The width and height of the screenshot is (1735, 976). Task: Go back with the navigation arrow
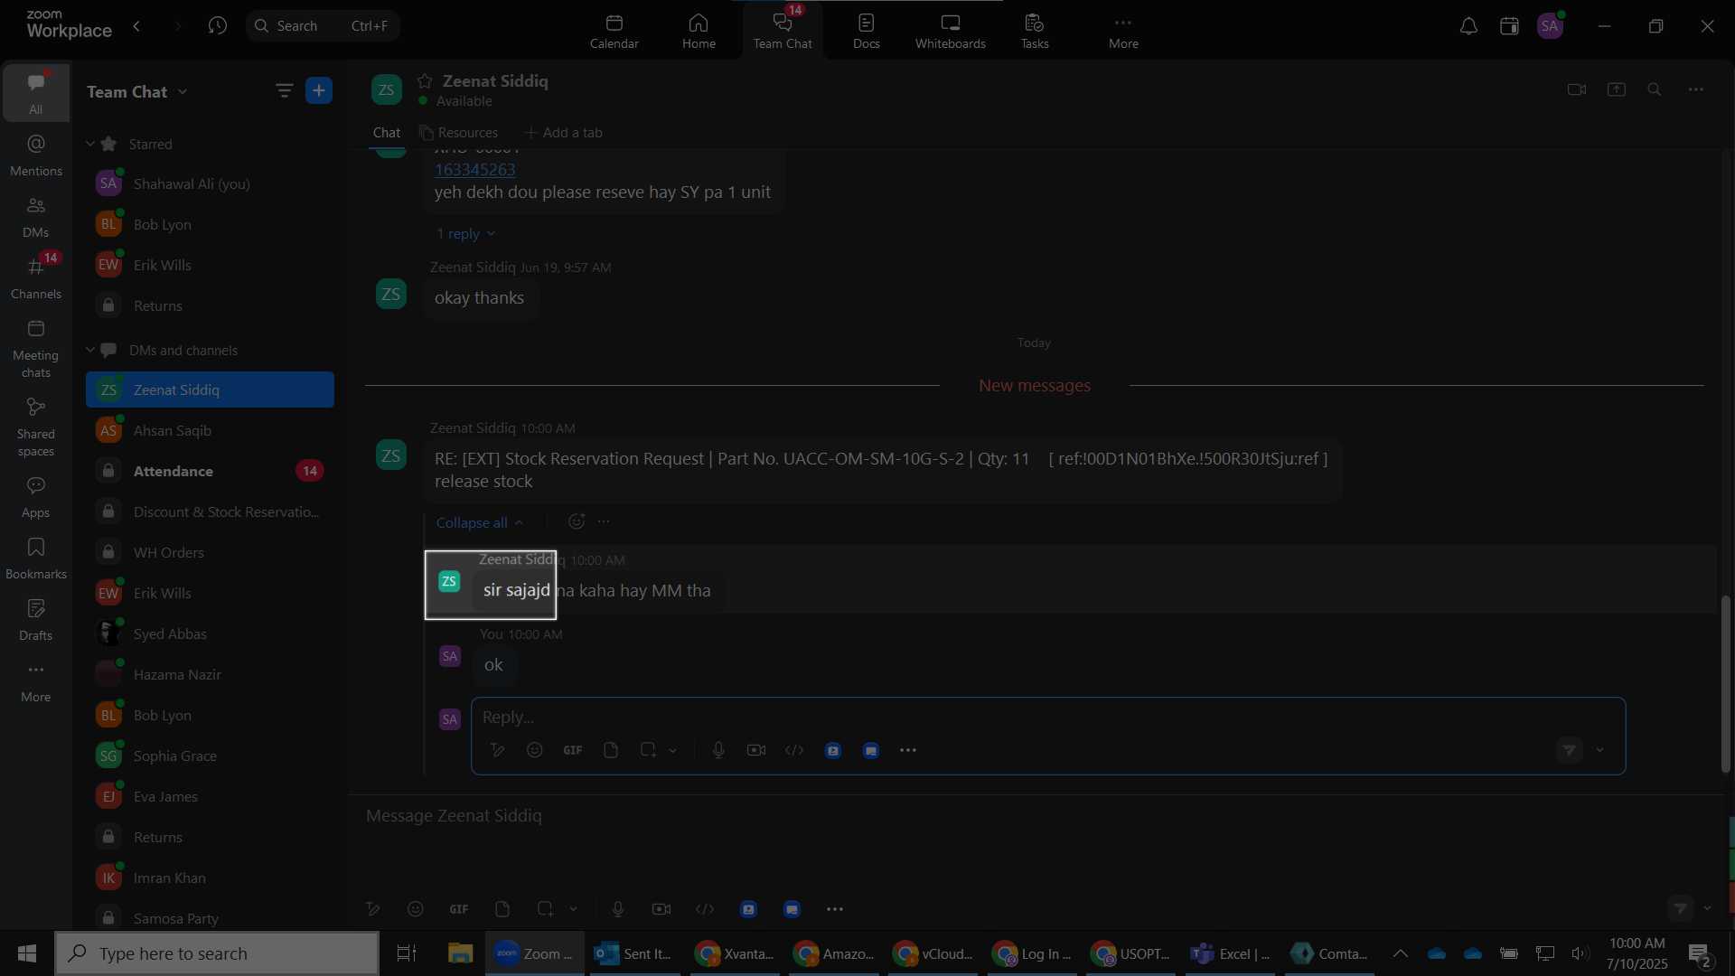click(136, 25)
